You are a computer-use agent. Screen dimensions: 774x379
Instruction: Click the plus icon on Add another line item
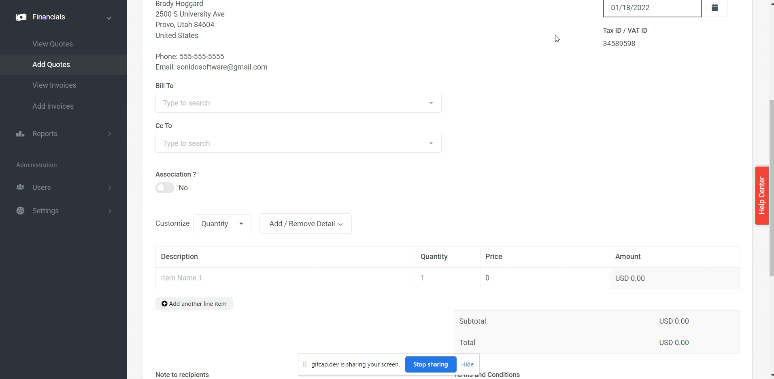click(x=164, y=304)
